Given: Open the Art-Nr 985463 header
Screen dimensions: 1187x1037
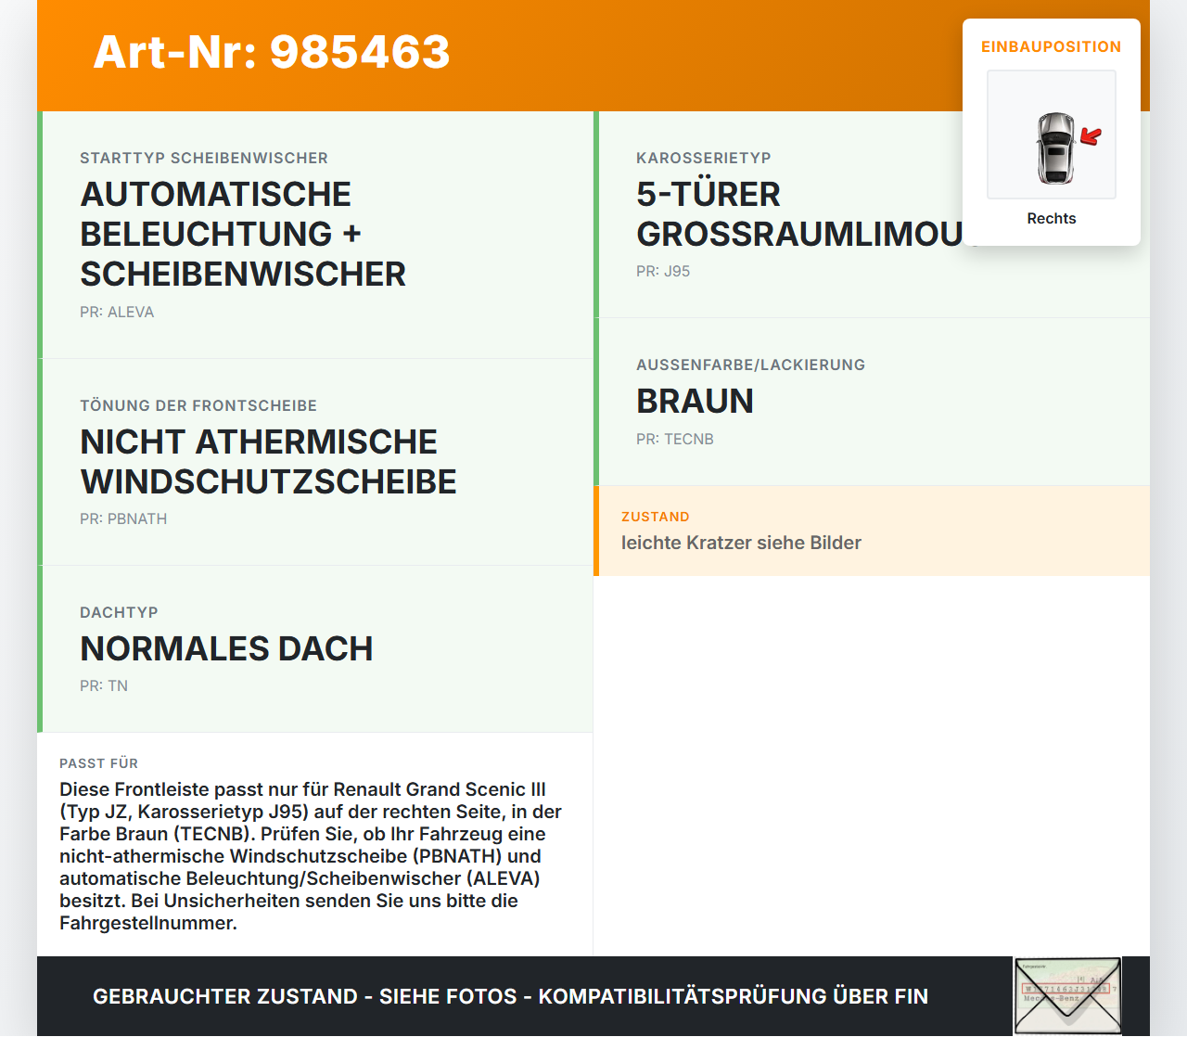Looking at the screenshot, I should [x=271, y=53].
